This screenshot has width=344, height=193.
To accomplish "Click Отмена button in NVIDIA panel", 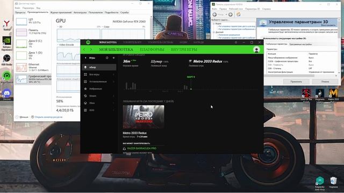I will pyautogui.click(x=325, y=81).
